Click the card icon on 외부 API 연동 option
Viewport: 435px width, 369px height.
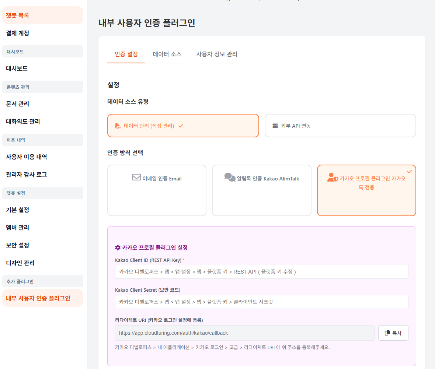click(275, 125)
